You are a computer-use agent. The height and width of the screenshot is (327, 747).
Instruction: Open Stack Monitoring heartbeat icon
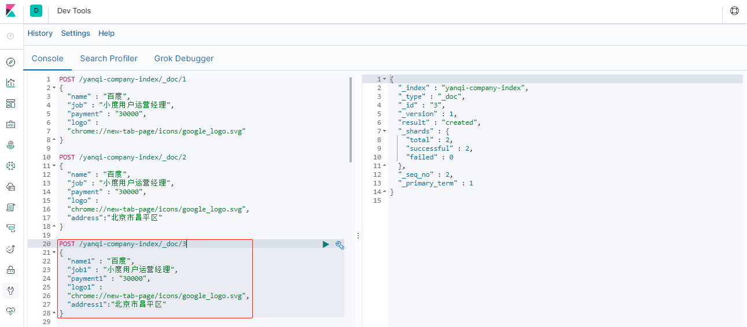click(10, 311)
